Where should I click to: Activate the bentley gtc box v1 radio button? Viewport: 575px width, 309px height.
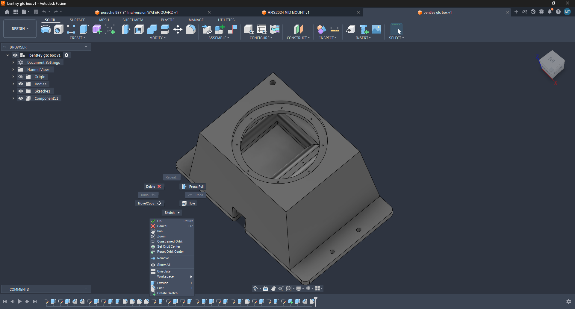[66, 55]
